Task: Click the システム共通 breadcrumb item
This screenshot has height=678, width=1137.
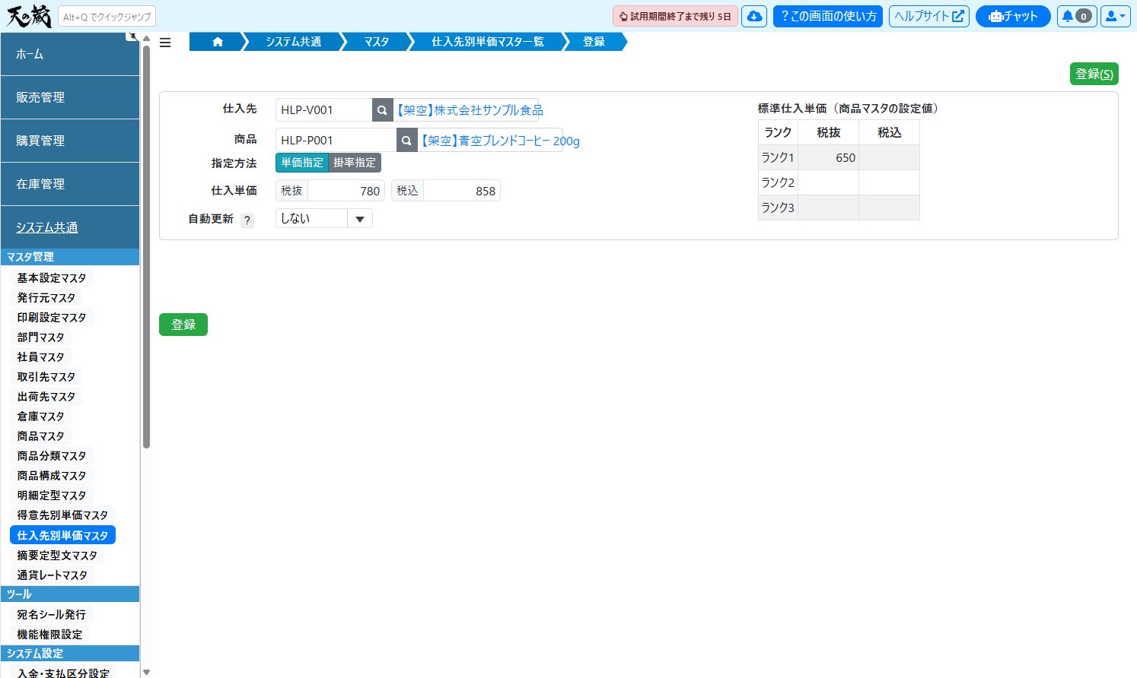Action: coord(293,42)
